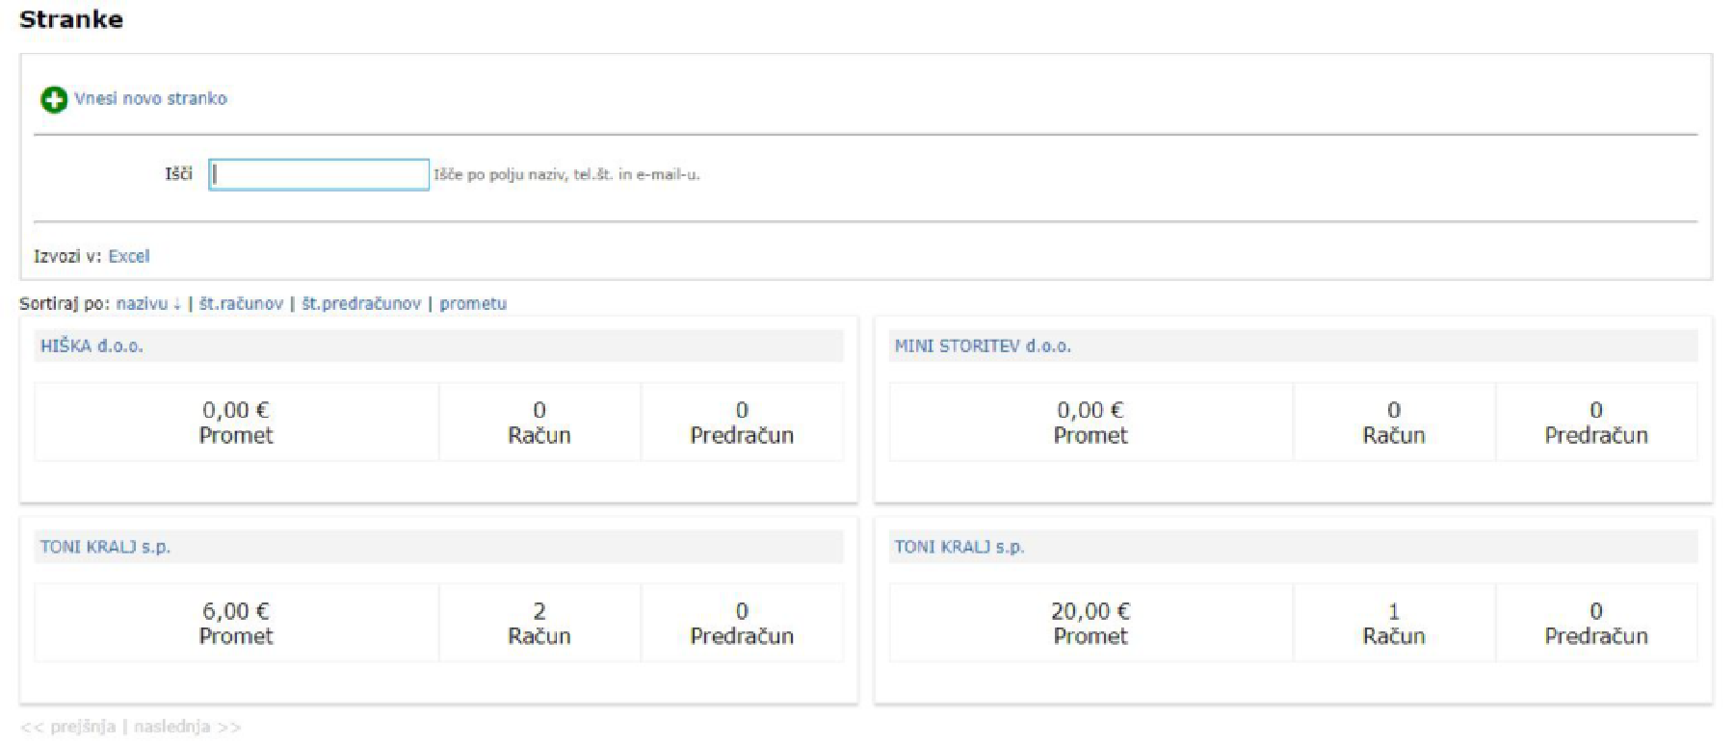Open the MINI STORITEV d.o.o. client name link
The width and height of the screenshot is (1734, 743).
[983, 346]
